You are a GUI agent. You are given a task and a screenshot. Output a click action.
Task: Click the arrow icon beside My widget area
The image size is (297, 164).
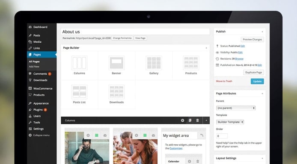pyautogui.click(x=202, y=135)
